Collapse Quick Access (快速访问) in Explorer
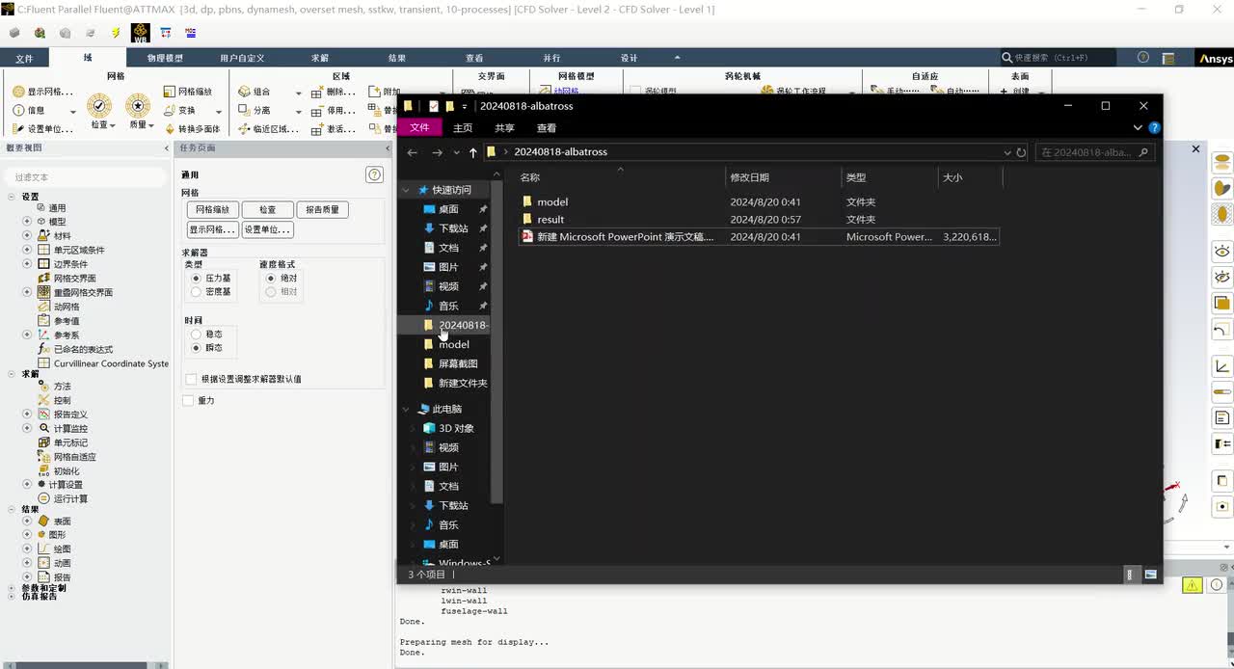The image size is (1234, 669). point(407,190)
